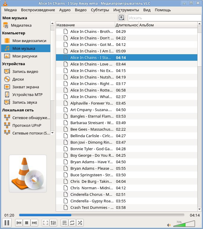The height and width of the screenshot is (229, 203).
Task: Click the Протокол UPnP network icon
Action: click(x=7, y=125)
